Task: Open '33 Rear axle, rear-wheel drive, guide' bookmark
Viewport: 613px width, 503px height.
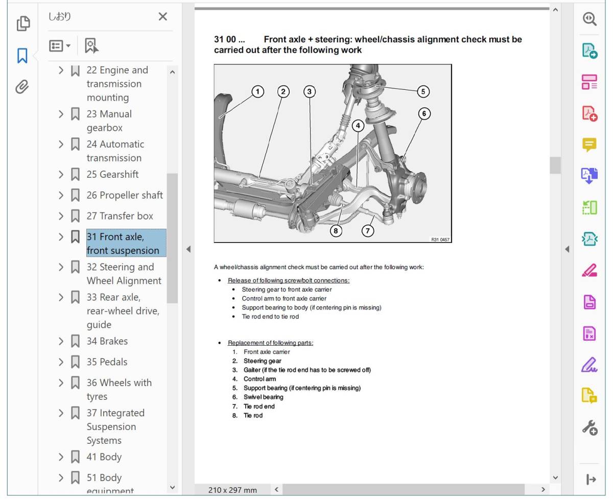Action: pyautogui.click(x=123, y=310)
